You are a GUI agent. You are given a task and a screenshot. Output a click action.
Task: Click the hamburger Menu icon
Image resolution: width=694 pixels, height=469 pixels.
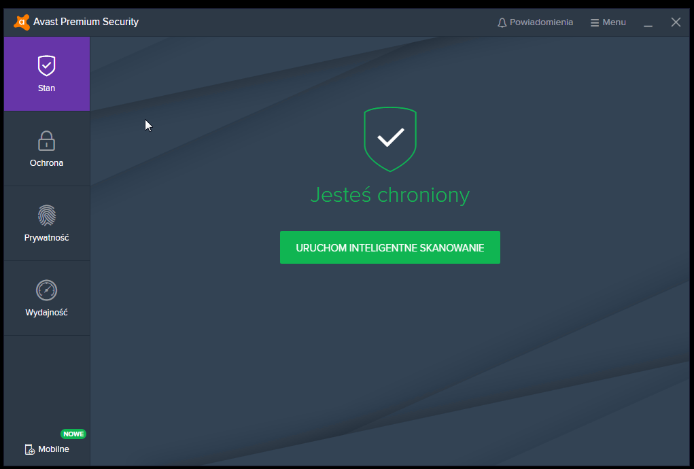(594, 21)
